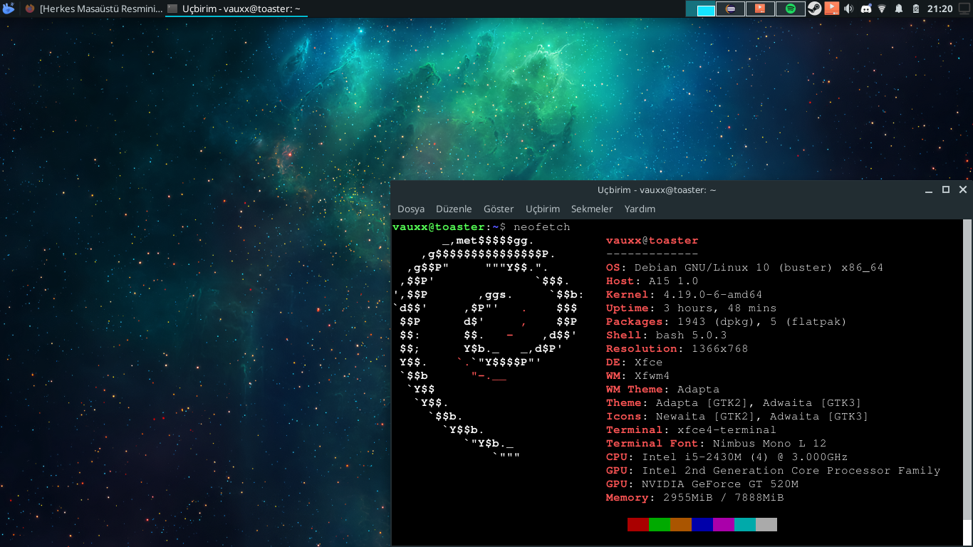Switch to the Firefox Herkes Masaüstü window
Screen dimensions: 973x547
tap(93, 9)
